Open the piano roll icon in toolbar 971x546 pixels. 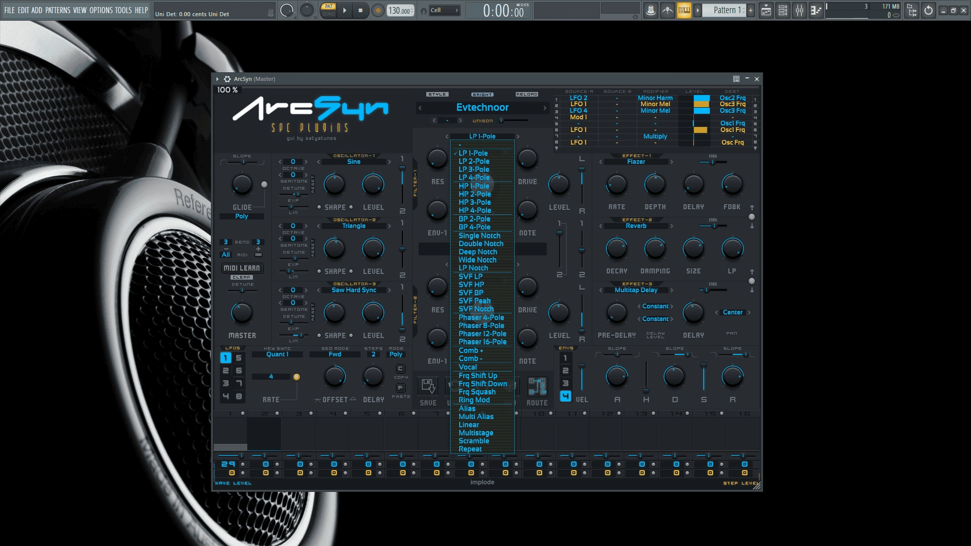816,10
